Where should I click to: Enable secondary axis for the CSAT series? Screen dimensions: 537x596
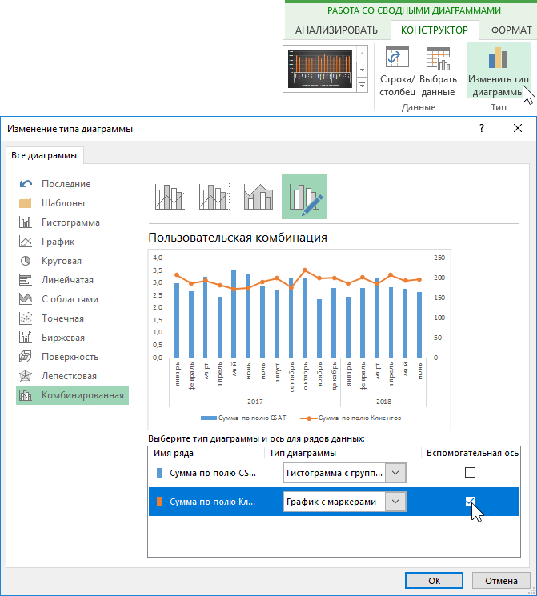pos(471,473)
